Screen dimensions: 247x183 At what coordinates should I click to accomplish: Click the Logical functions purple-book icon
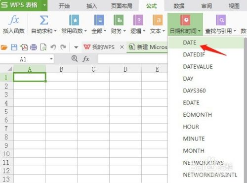coord(138,20)
